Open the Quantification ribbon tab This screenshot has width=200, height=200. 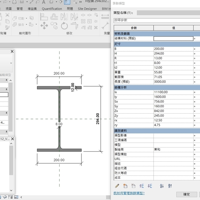(x=52, y=9)
